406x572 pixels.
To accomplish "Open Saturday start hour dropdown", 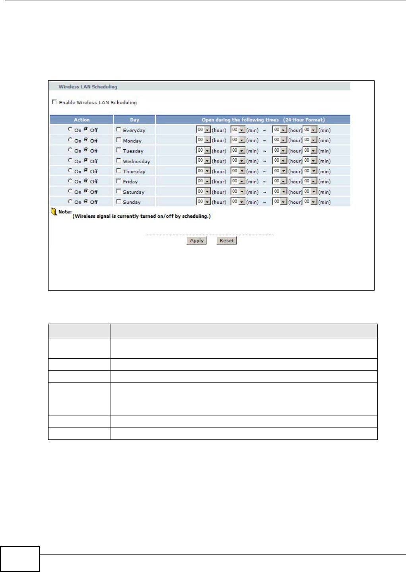I will pos(204,192).
